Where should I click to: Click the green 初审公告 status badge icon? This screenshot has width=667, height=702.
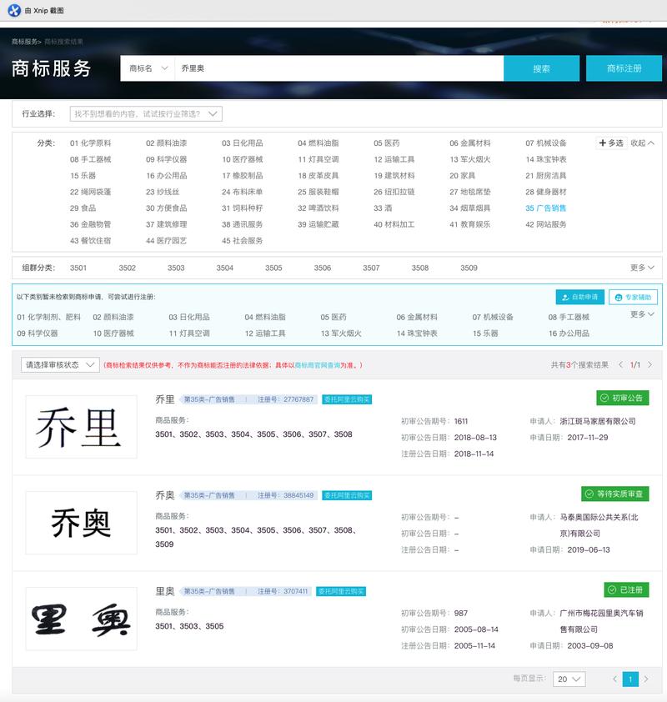(604, 398)
